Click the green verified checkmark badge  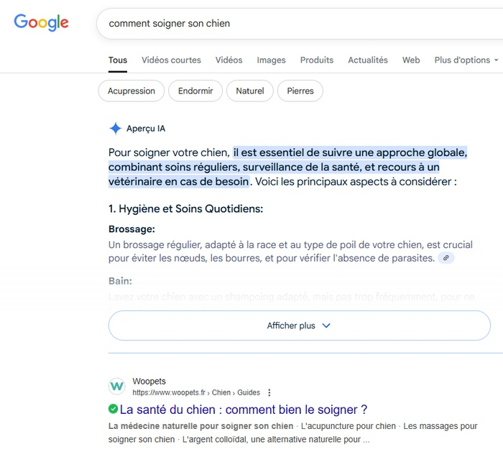coord(113,410)
